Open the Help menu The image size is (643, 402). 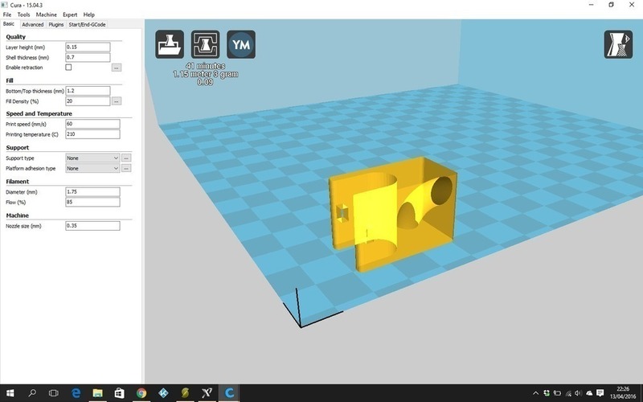[89, 14]
